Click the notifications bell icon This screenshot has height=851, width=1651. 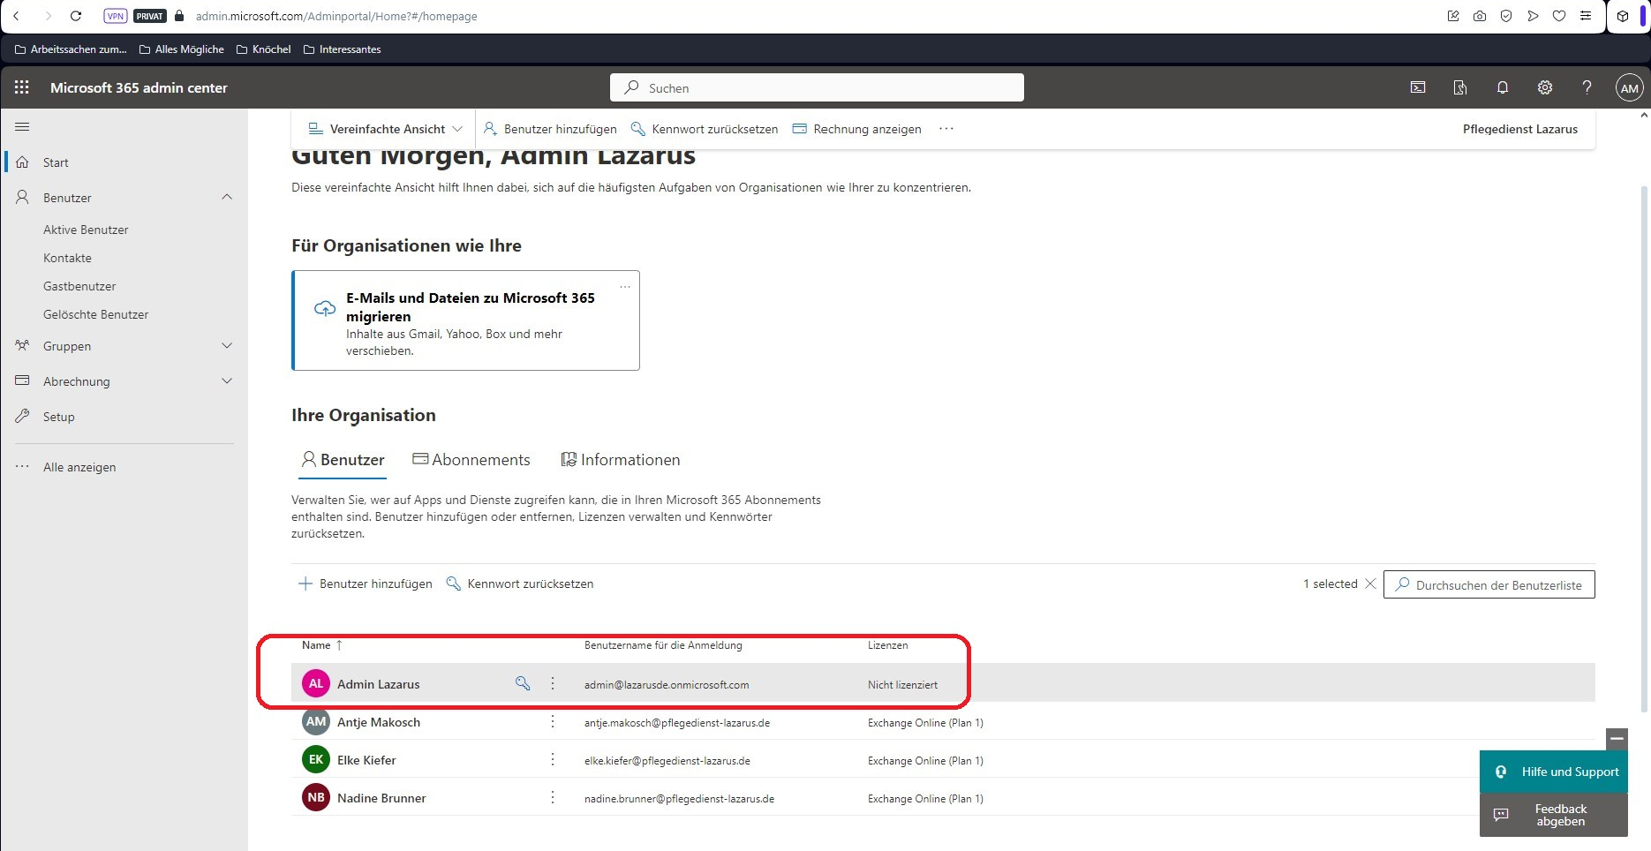1502,87
